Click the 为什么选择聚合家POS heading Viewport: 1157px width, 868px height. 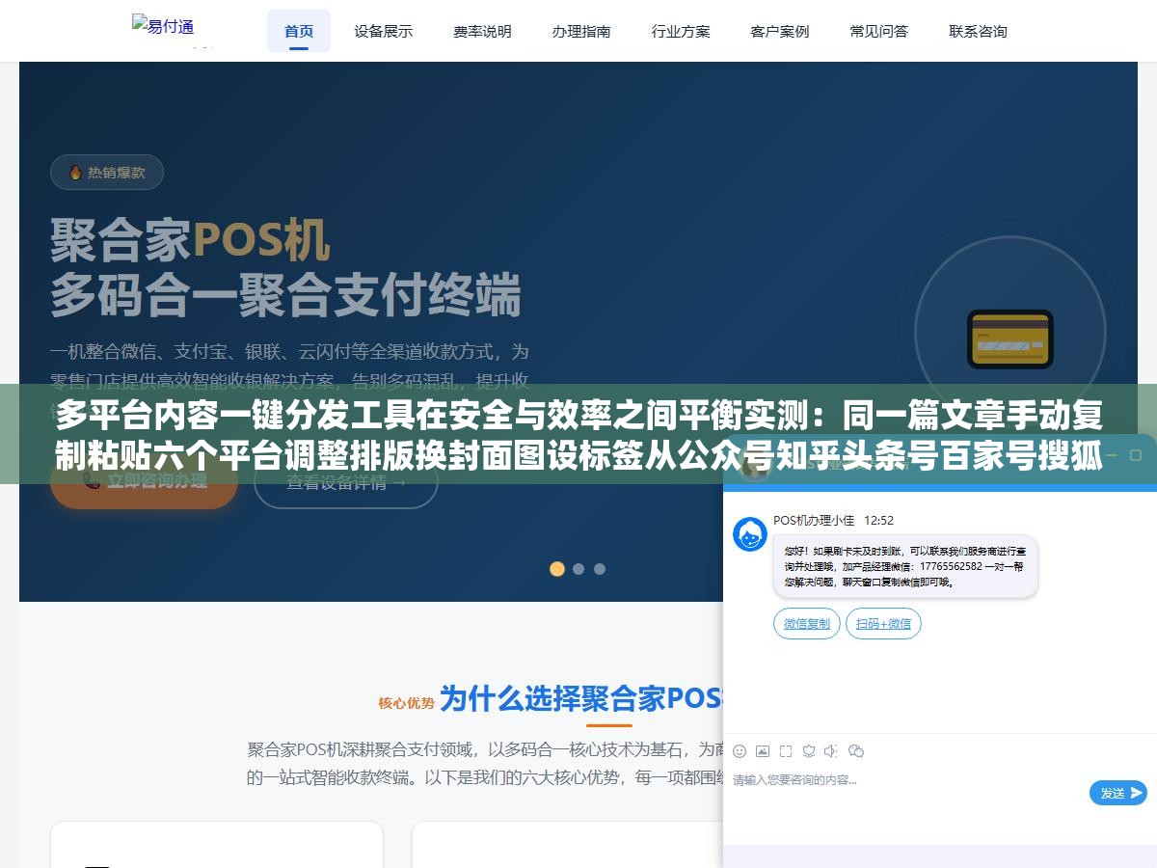click(x=581, y=698)
